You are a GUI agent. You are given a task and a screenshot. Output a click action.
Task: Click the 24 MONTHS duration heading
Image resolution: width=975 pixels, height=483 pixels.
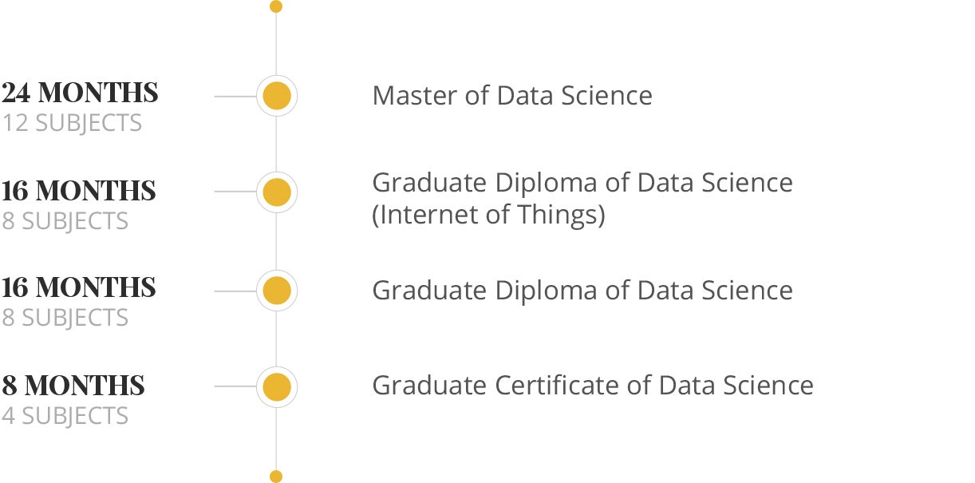80,93
